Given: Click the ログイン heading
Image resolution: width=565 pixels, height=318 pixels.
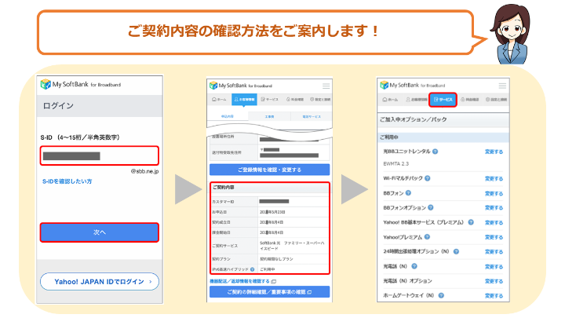Looking at the screenshot, I should click(58, 106).
